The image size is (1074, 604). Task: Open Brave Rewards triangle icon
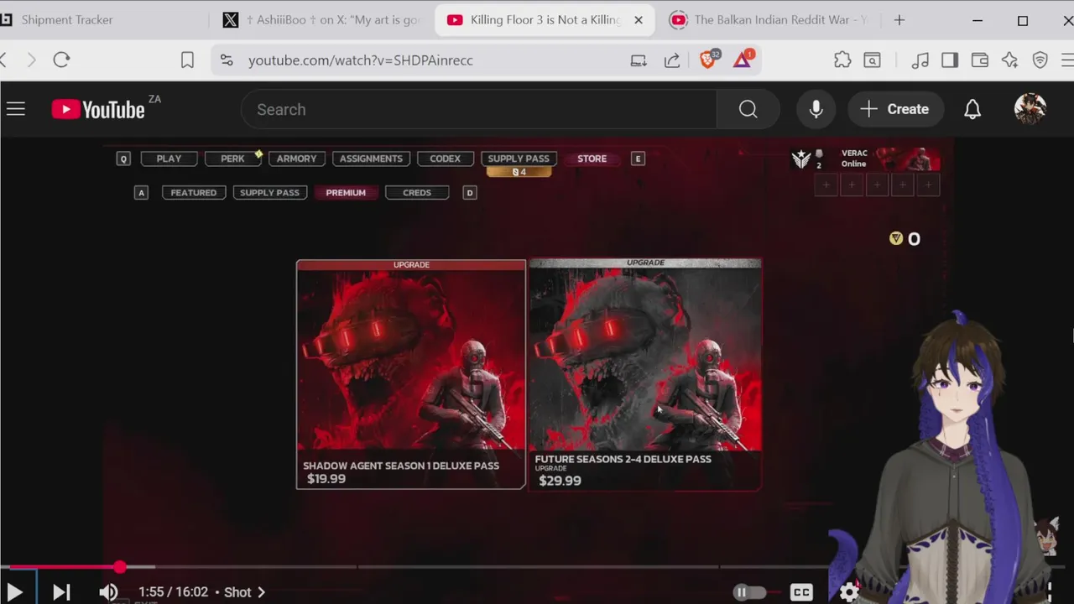(743, 59)
